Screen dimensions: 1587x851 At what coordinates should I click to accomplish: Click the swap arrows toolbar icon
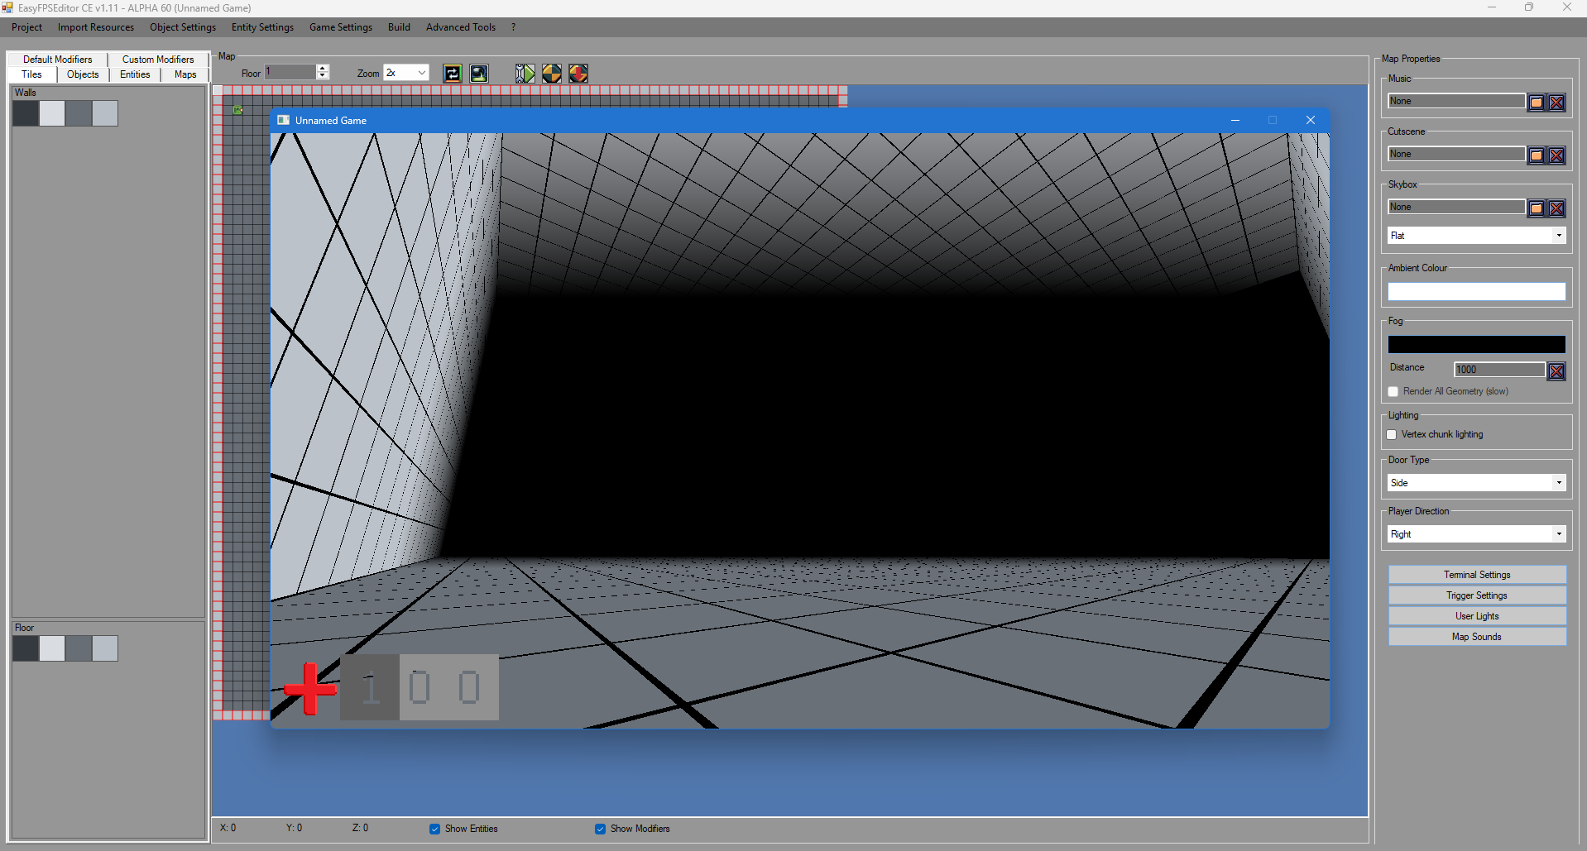point(453,74)
